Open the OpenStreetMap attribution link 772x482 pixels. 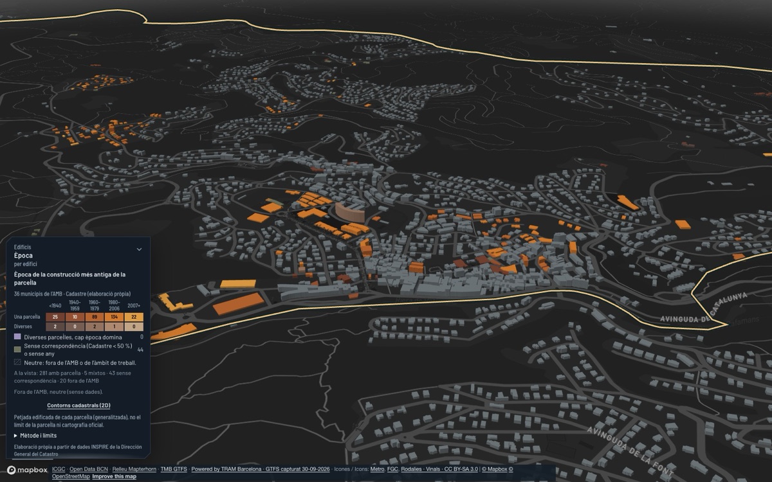point(71,476)
